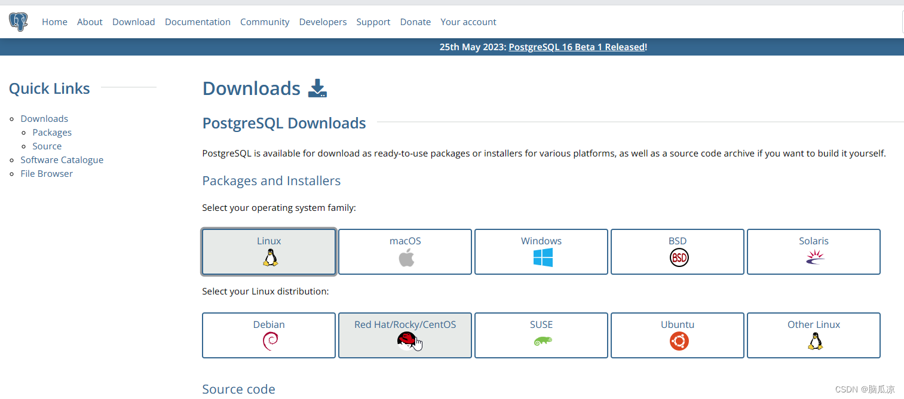The image size is (904, 399).
Task: Click the SUSE chameleon logo
Action: pyautogui.click(x=543, y=342)
